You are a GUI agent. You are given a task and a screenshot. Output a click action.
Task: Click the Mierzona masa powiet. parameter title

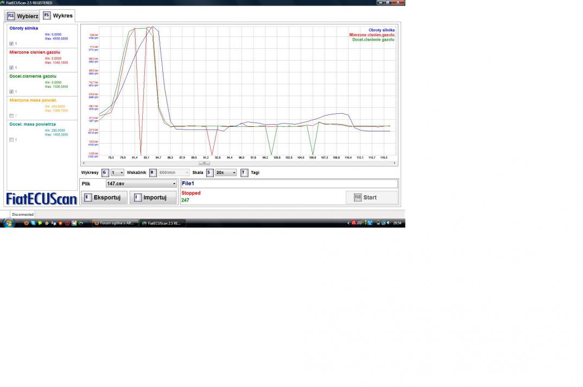pyautogui.click(x=33, y=100)
